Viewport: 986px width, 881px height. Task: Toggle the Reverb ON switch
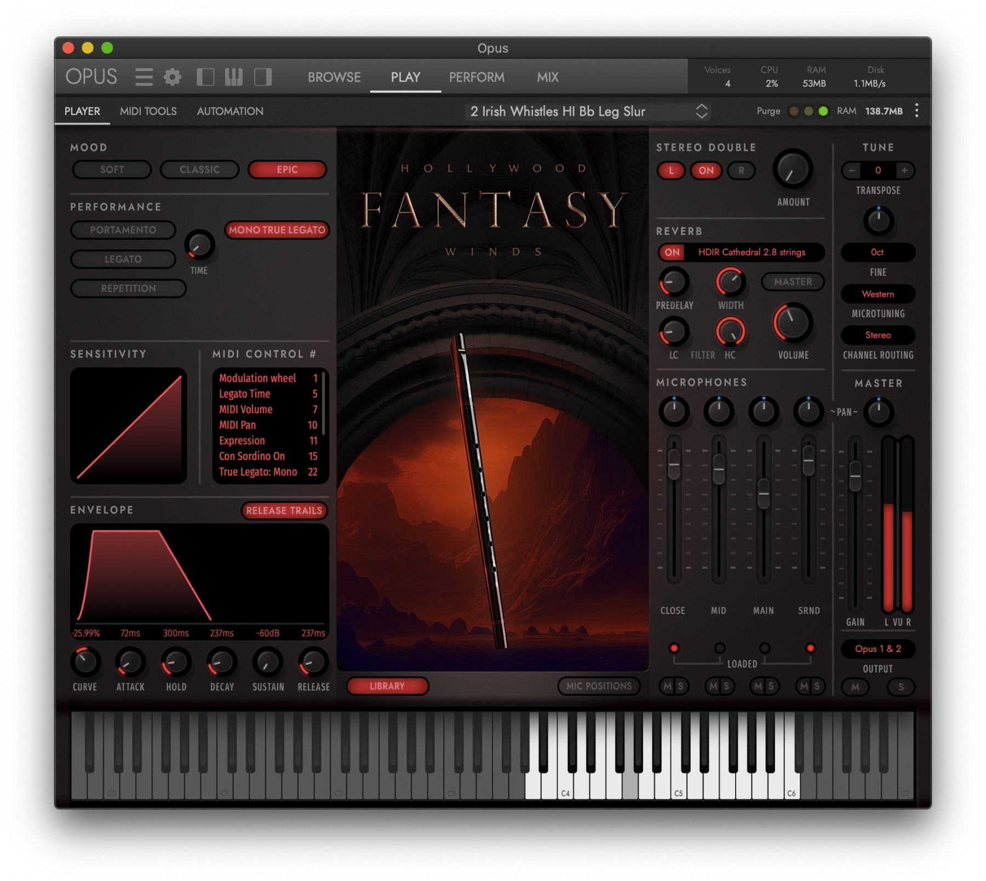[x=672, y=253]
